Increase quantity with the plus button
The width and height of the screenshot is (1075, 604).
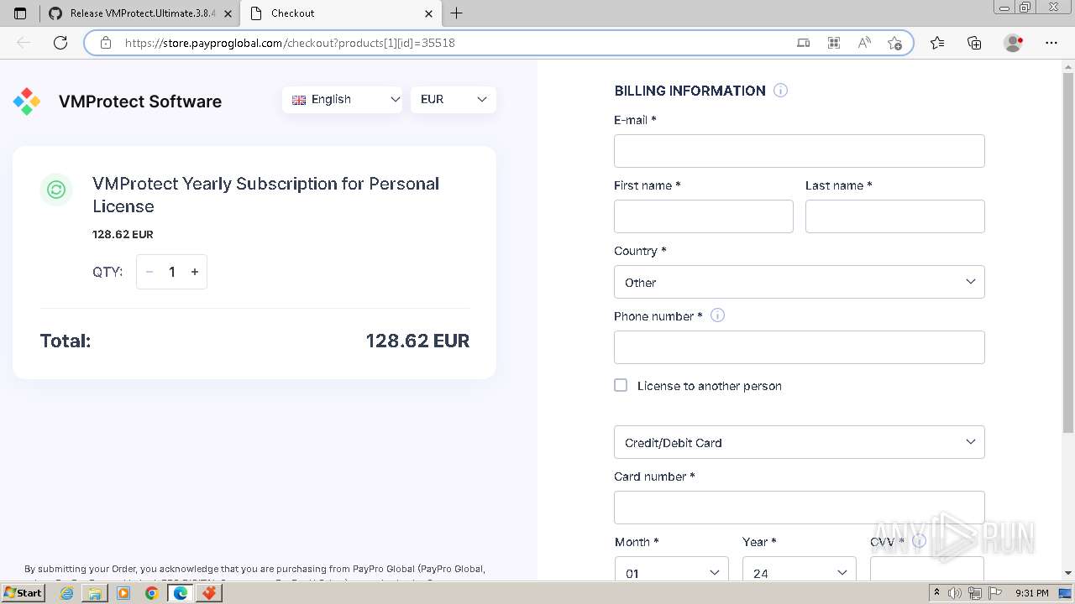point(195,272)
